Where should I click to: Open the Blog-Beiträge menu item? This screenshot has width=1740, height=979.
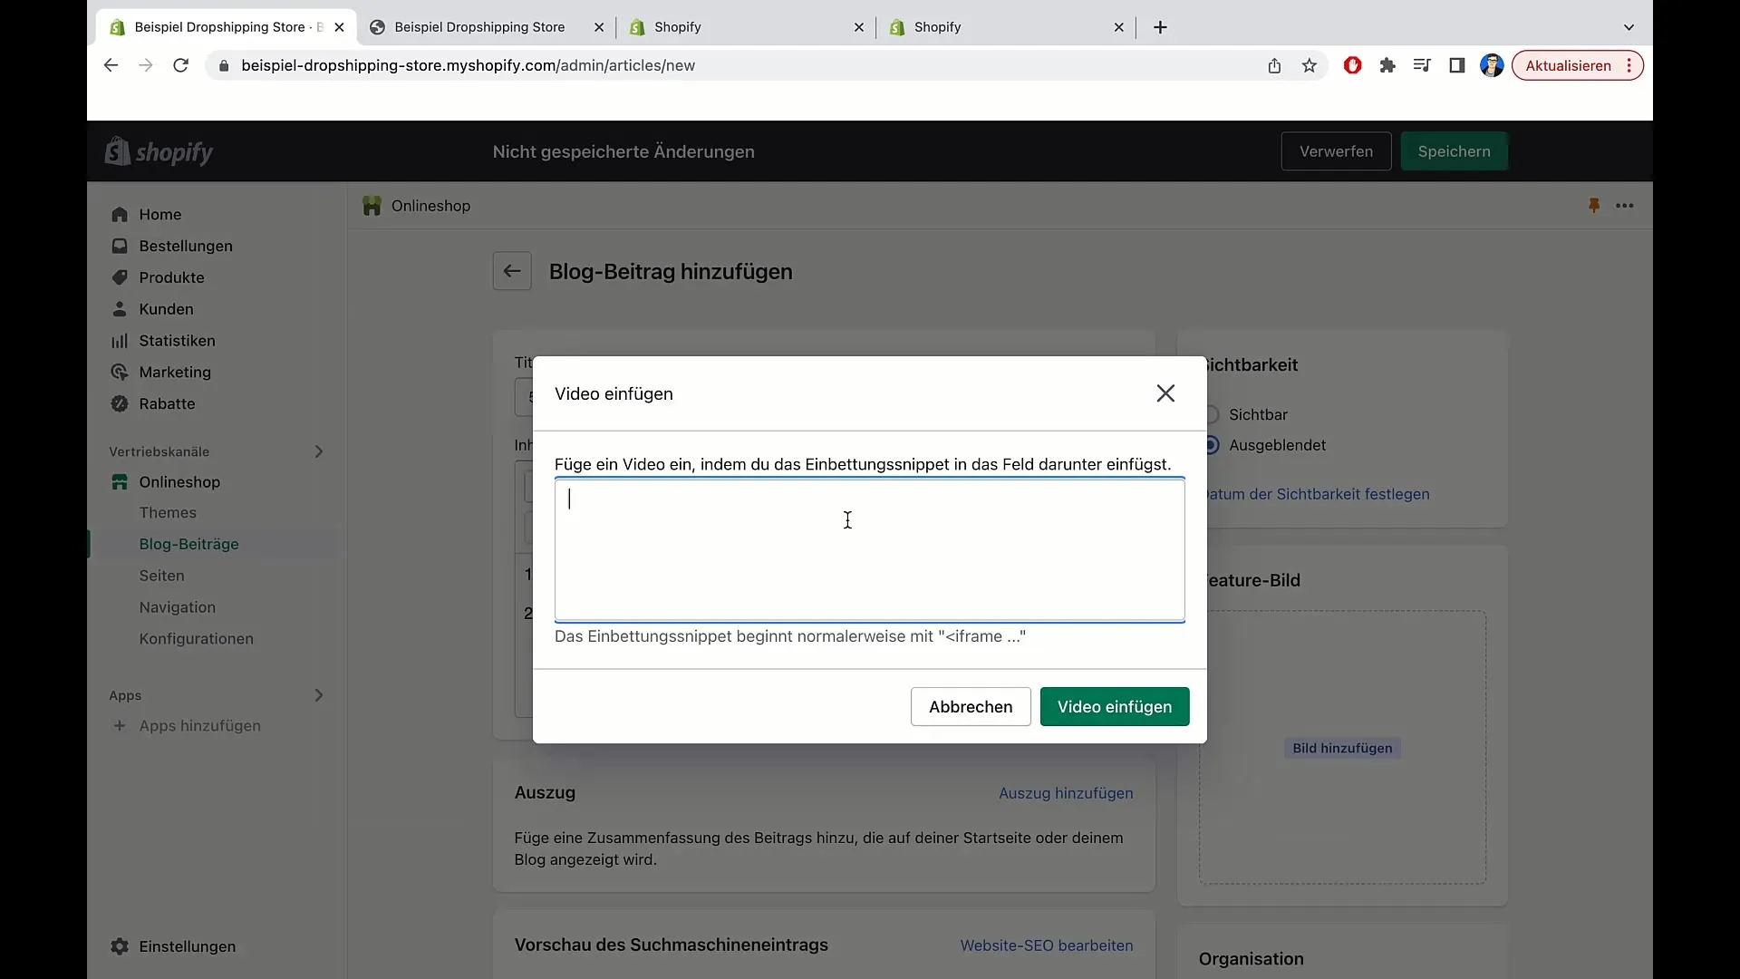click(188, 543)
